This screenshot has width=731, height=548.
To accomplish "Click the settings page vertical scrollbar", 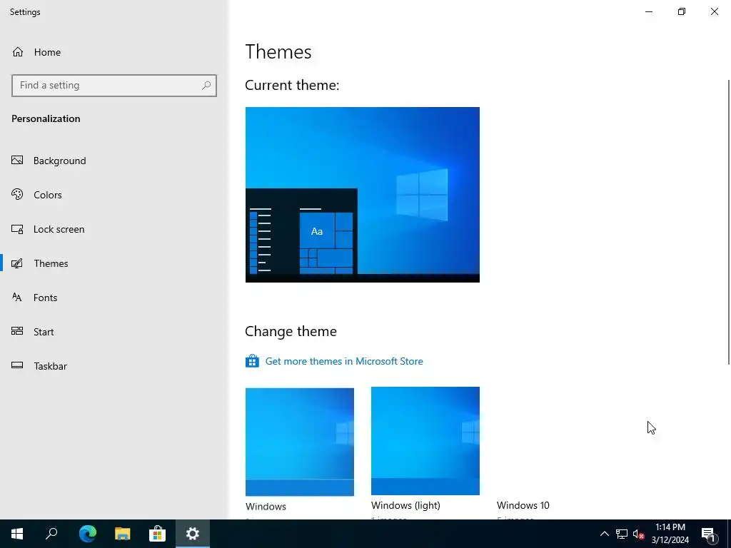I will point(729,222).
